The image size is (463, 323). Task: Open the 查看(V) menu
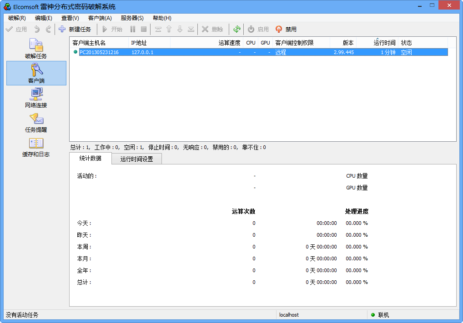coord(70,18)
